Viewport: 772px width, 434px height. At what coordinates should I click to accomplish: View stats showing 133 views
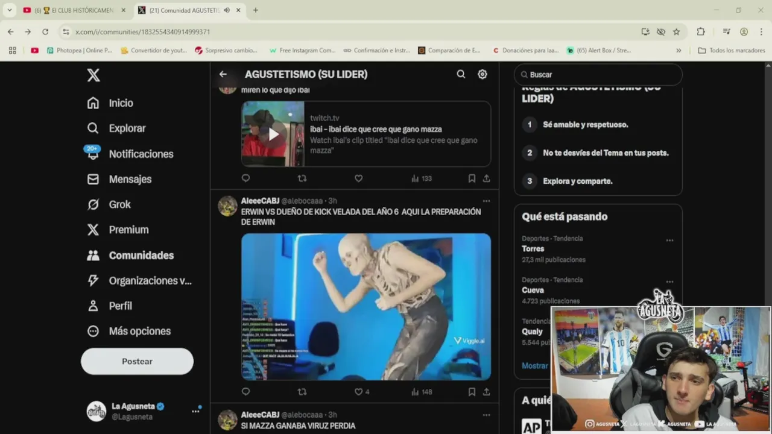coord(421,178)
